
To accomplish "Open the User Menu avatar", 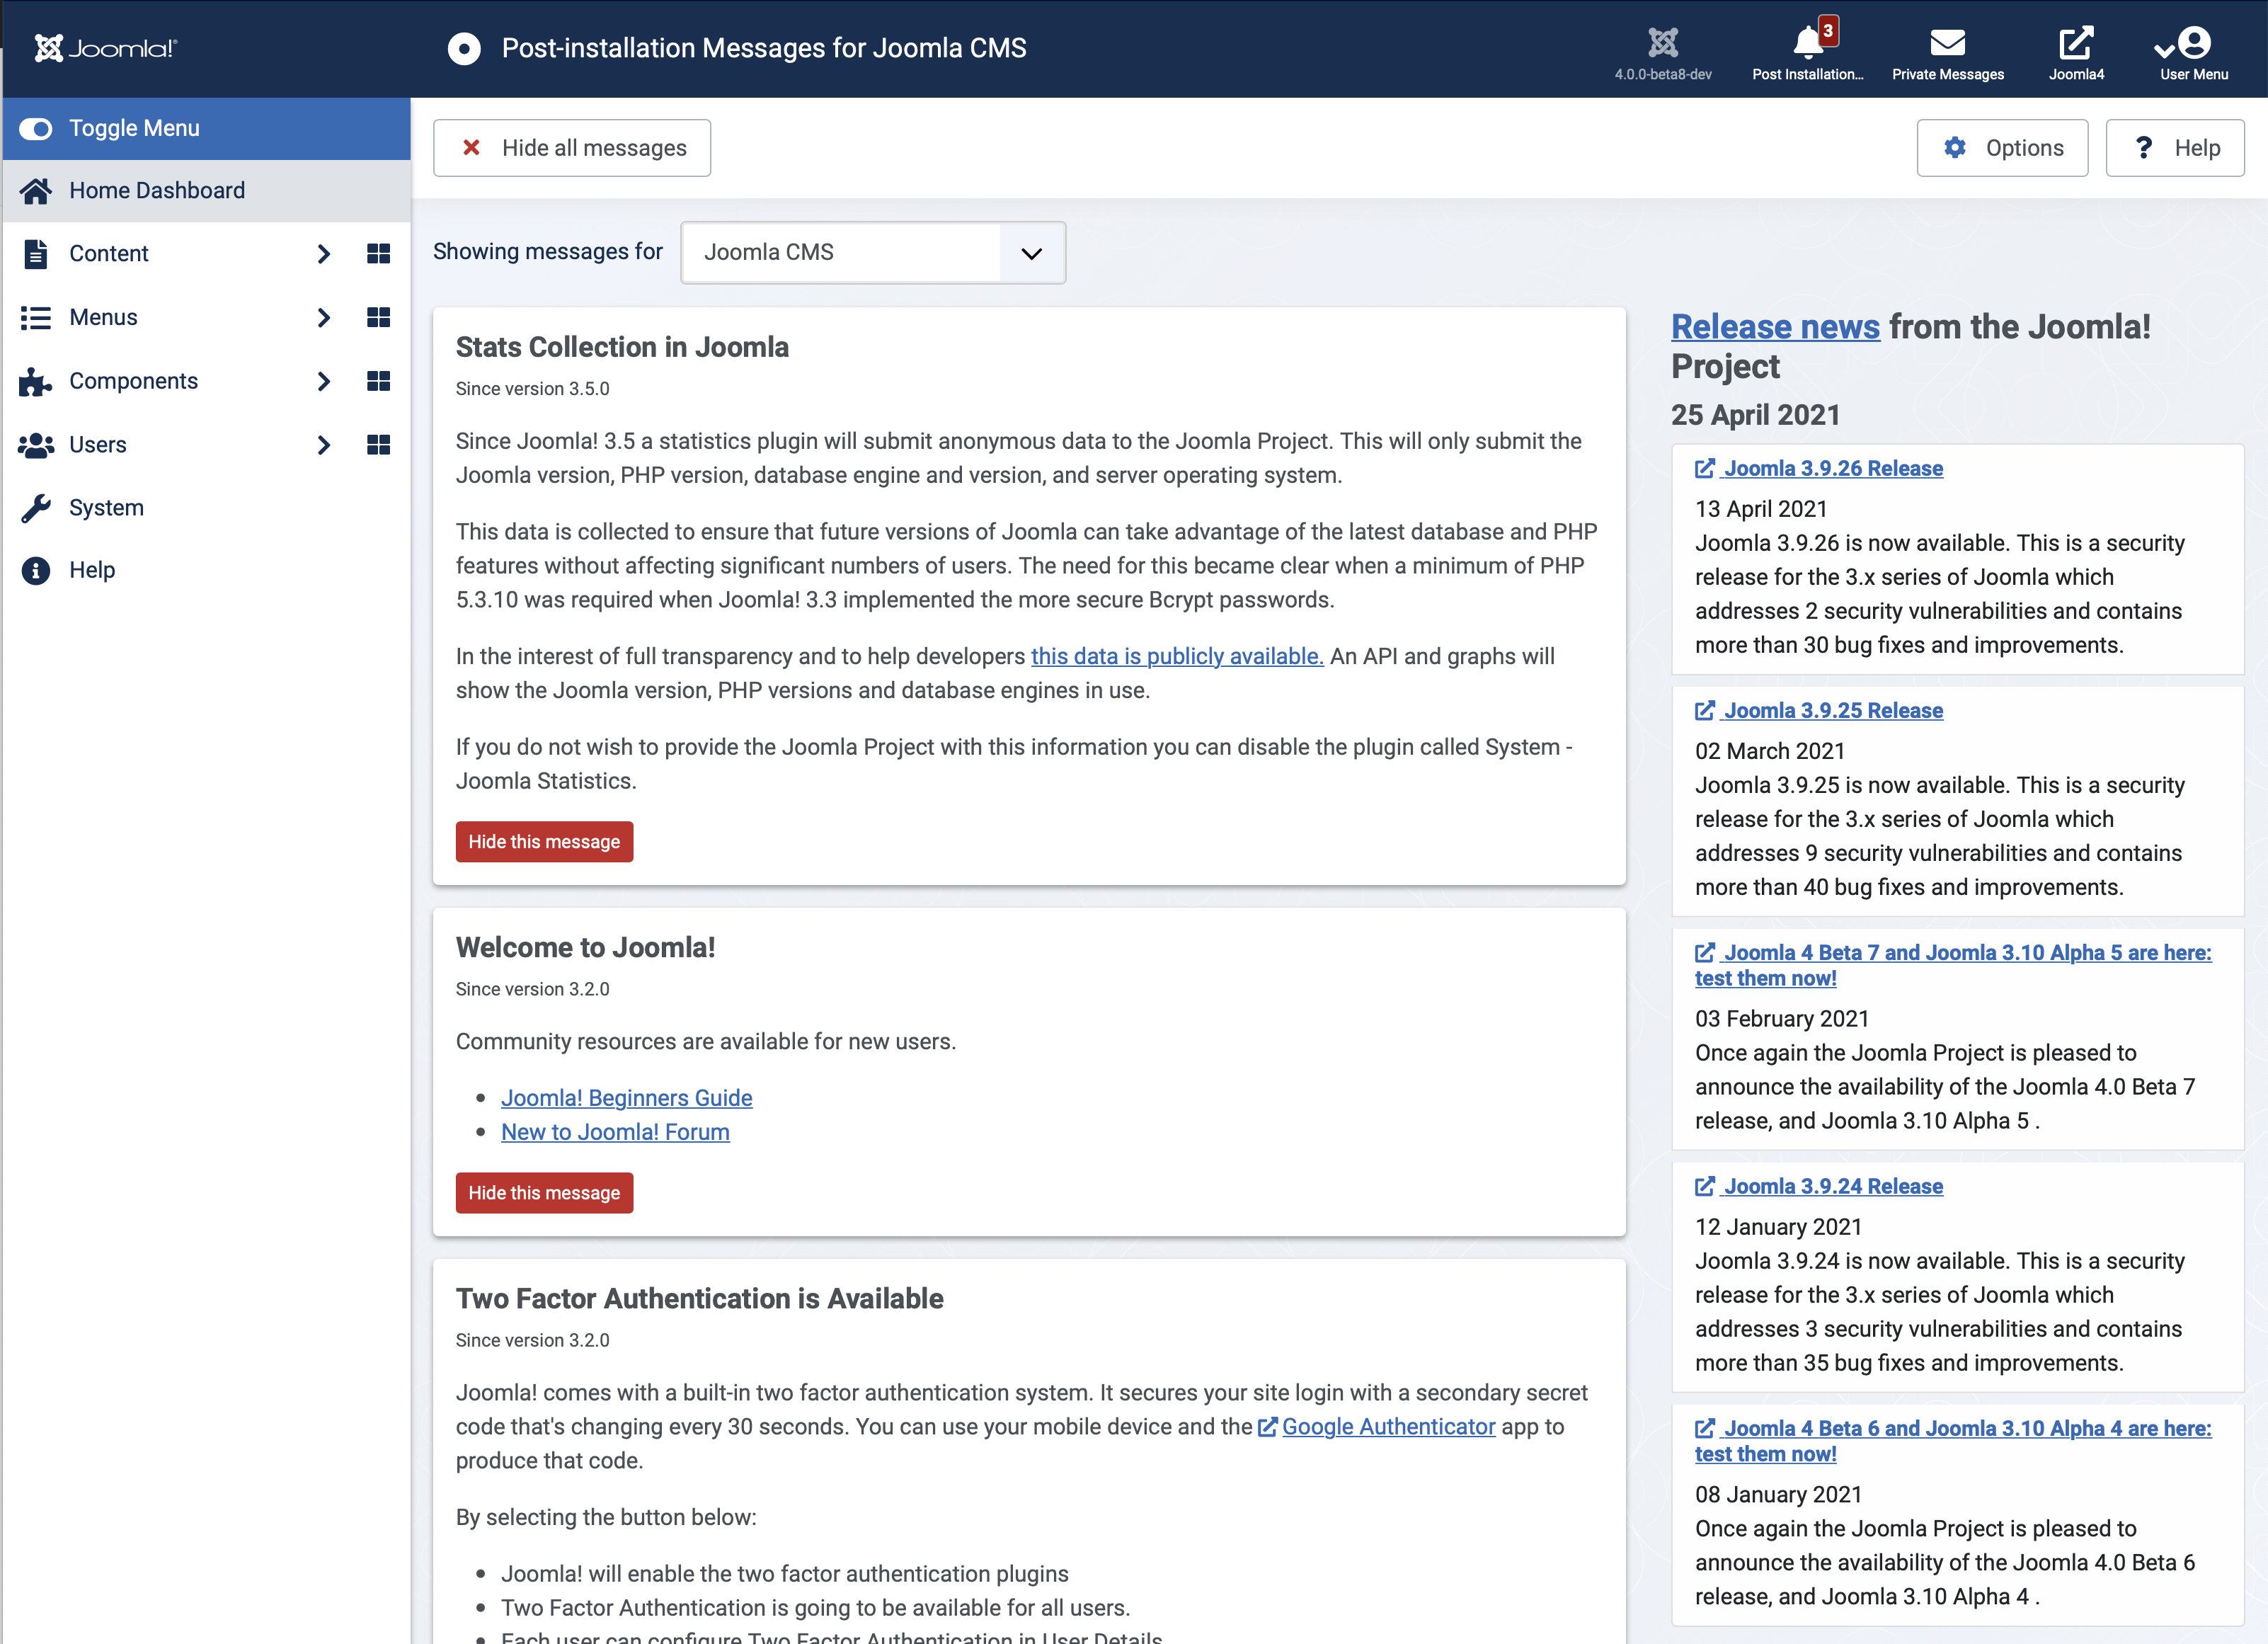I will (x=2194, y=43).
